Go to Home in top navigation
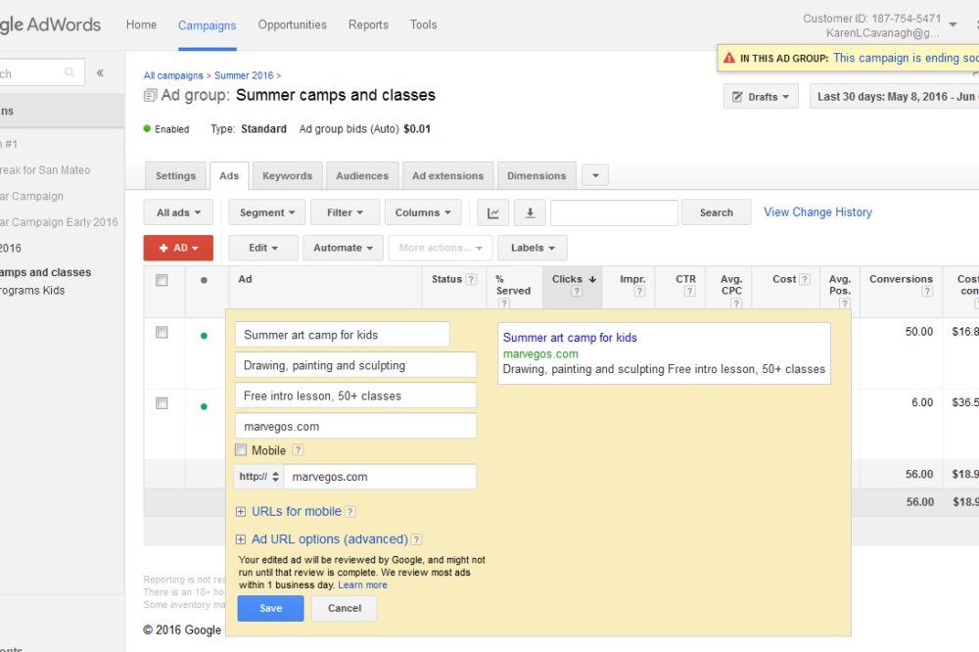This screenshot has height=652, width=979. [141, 25]
